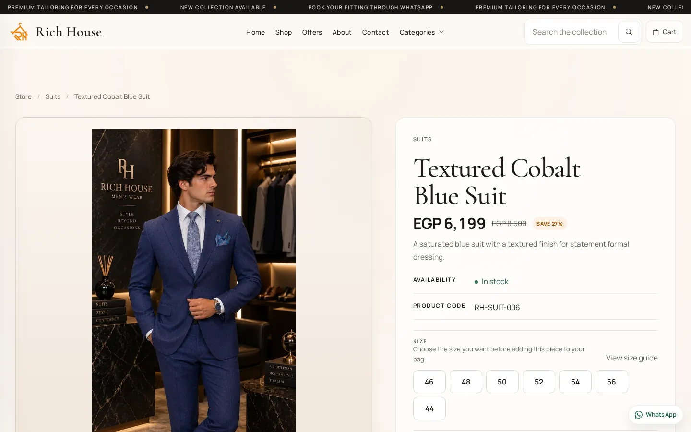Open the Contact menu item
Screen dimensions: 691x432
click(x=375, y=32)
